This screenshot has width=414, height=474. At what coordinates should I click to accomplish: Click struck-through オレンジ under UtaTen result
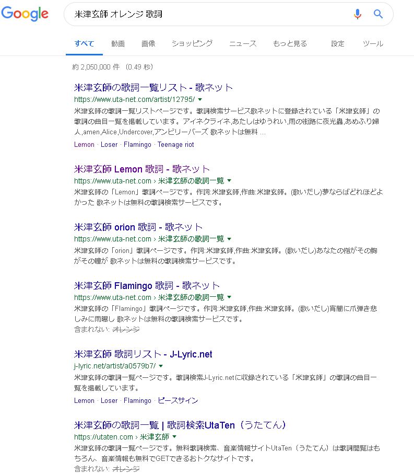[x=126, y=469]
